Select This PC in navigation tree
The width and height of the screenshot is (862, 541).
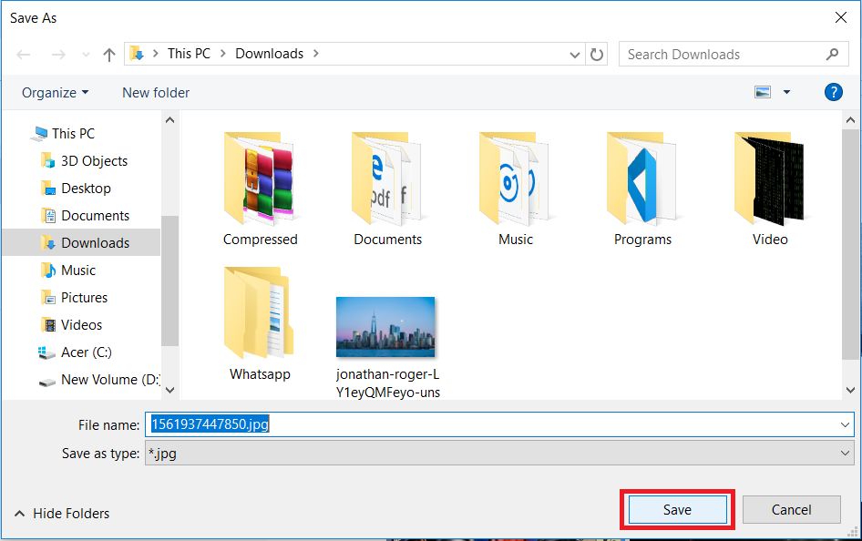coord(73,134)
